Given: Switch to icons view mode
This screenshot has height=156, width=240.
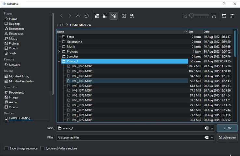Looking at the screenshot, I should click(x=97, y=16).
